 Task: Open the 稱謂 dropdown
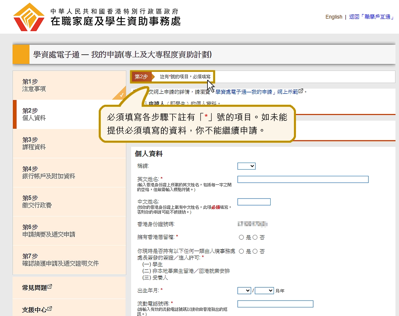(x=246, y=166)
